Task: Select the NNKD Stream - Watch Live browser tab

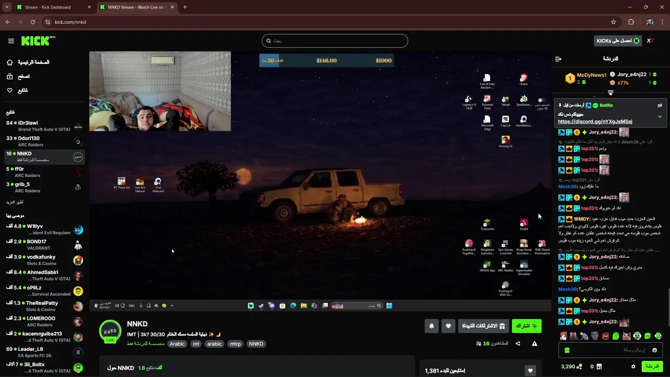Action: [x=137, y=7]
